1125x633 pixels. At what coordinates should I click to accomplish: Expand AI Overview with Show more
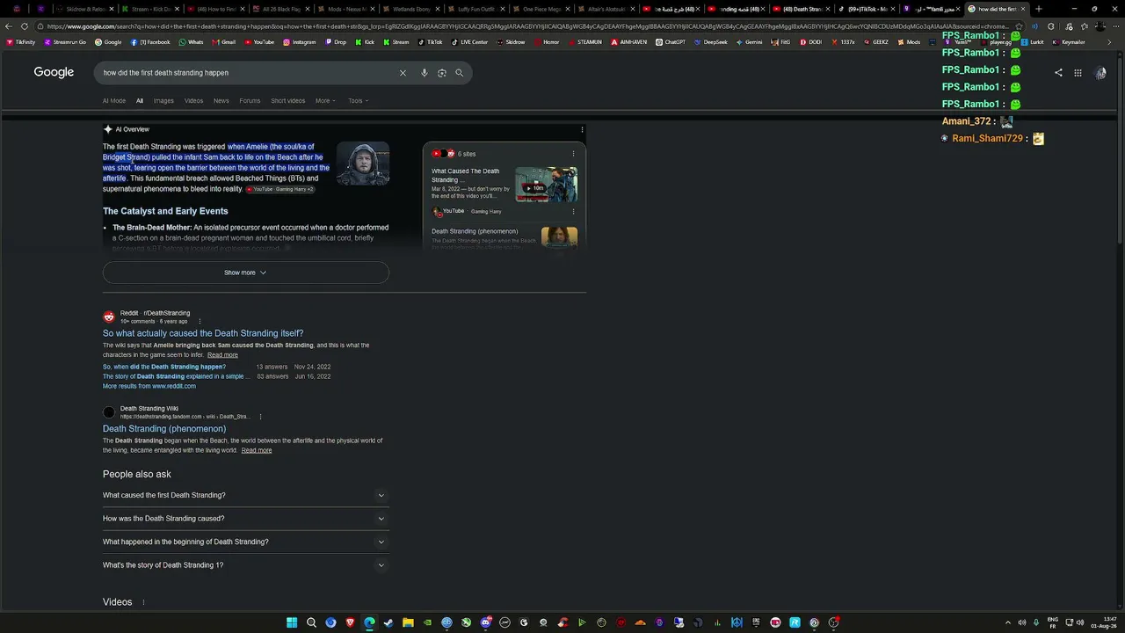click(x=245, y=273)
